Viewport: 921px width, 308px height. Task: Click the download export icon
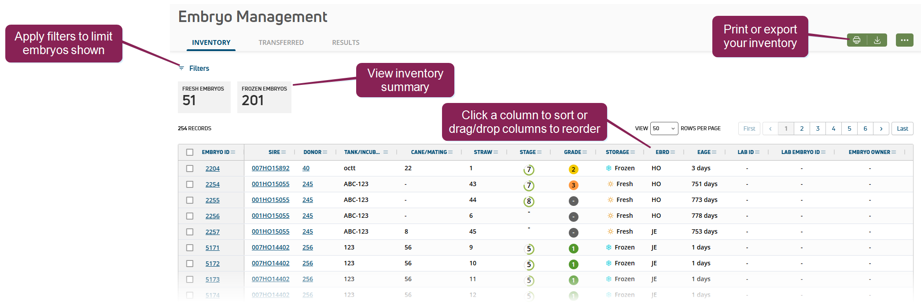877,40
